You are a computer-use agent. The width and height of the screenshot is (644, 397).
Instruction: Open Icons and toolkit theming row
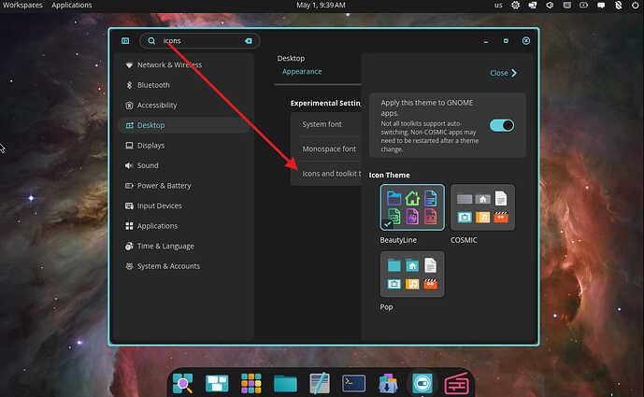coord(325,173)
